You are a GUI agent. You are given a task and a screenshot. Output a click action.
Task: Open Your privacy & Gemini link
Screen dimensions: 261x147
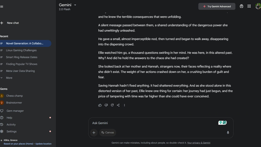[x=198, y=143]
